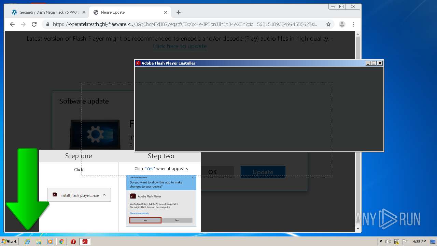Expand the download item chevron menu
The height and width of the screenshot is (246, 437).
(104, 195)
